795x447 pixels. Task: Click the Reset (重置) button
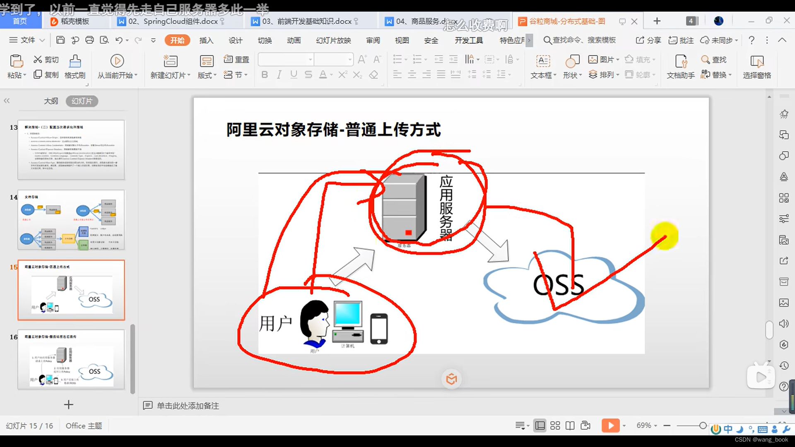pyautogui.click(x=236, y=59)
